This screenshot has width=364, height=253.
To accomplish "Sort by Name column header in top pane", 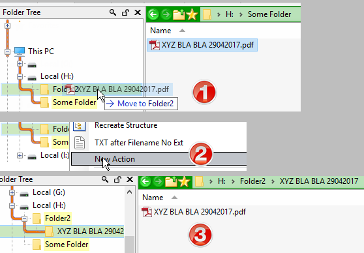I will (x=160, y=31).
